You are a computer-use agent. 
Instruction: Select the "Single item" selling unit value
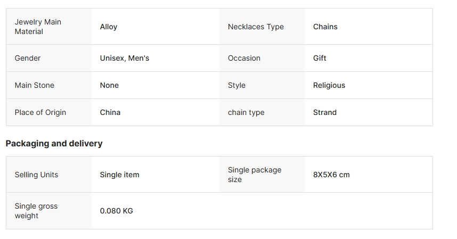tap(120, 175)
